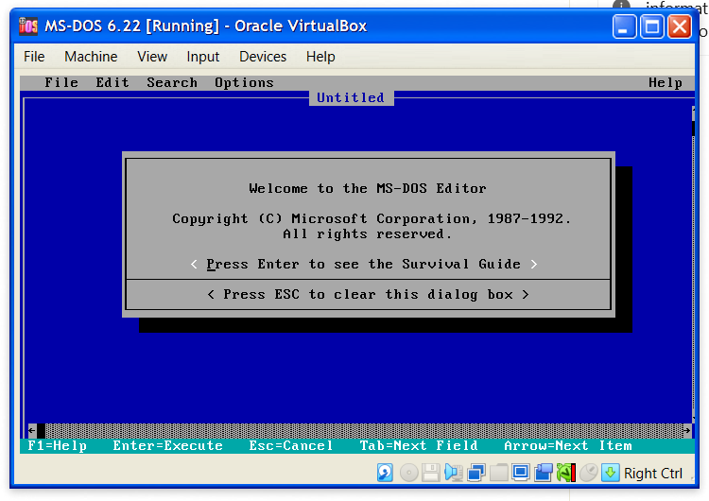The height and width of the screenshot is (501, 709).
Task: Open the VirtualBox File menu
Action: (34, 57)
